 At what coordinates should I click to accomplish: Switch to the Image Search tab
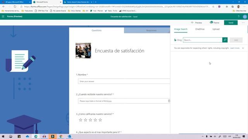[x=181, y=29]
